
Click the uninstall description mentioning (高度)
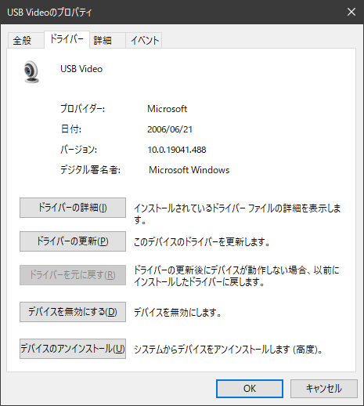click(228, 350)
